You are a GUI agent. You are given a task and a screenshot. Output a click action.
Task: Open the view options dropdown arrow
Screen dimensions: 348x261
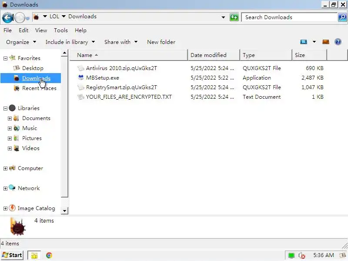point(314,42)
